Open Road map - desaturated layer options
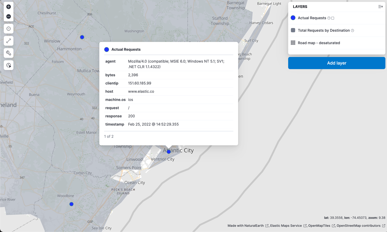Image resolution: width=387 pixels, height=232 pixels. (319, 43)
